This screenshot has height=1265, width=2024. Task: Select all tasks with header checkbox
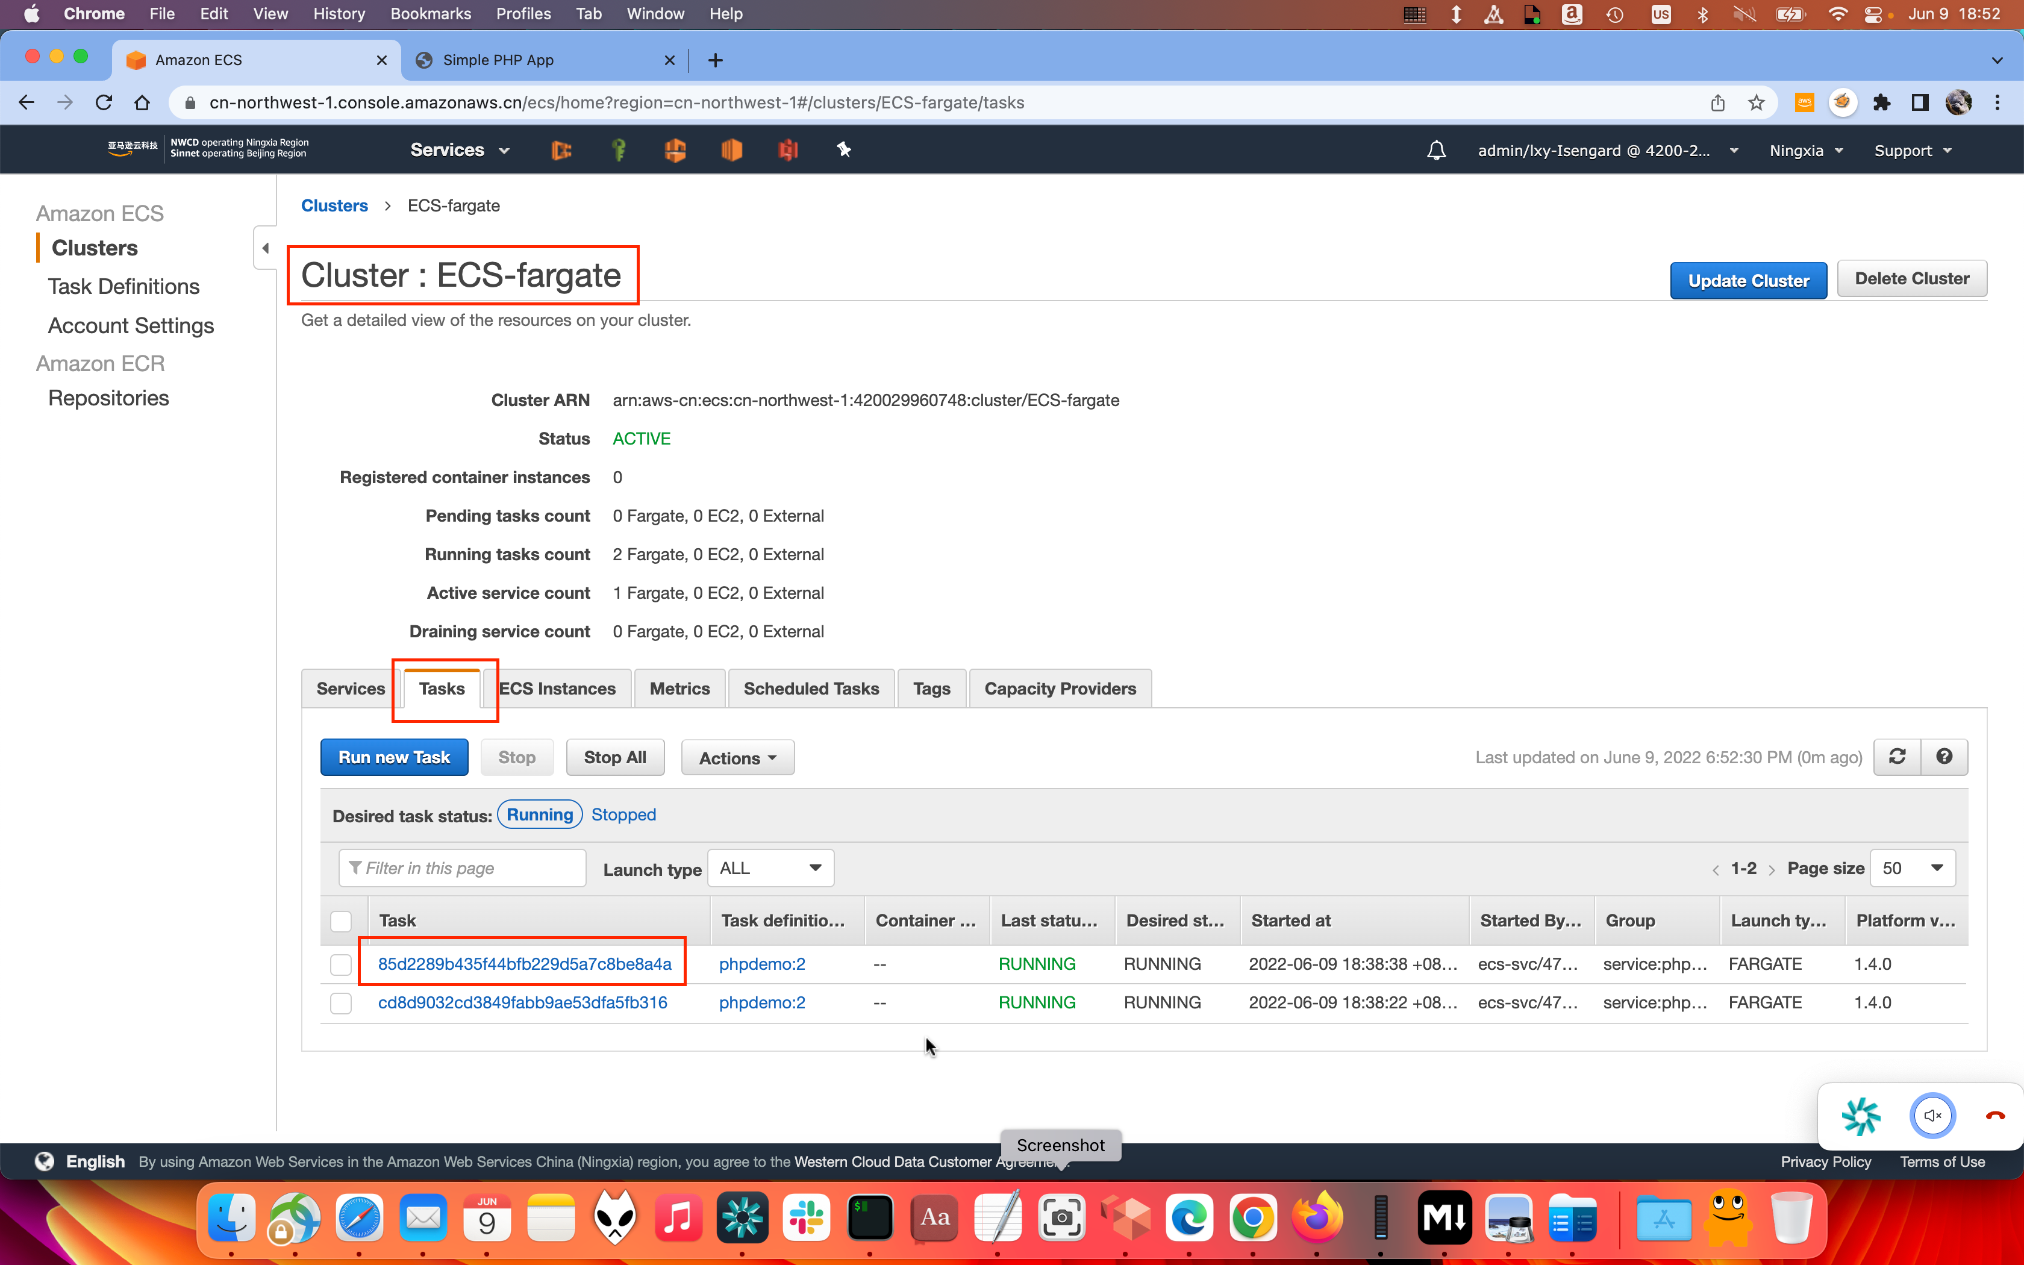pyautogui.click(x=340, y=921)
